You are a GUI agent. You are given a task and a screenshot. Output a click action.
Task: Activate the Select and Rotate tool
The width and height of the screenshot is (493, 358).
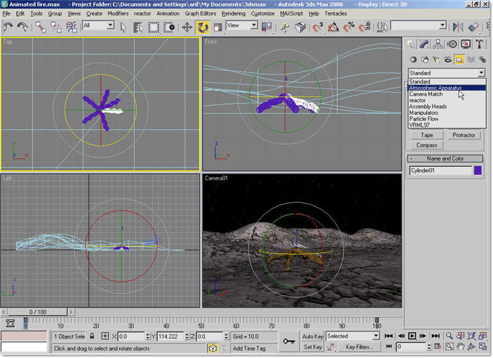point(202,27)
